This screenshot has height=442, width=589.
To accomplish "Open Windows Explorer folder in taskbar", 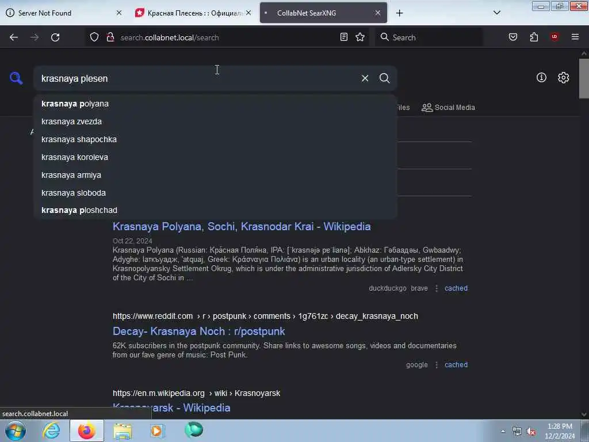I will pyautogui.click(x=123, y=431).
